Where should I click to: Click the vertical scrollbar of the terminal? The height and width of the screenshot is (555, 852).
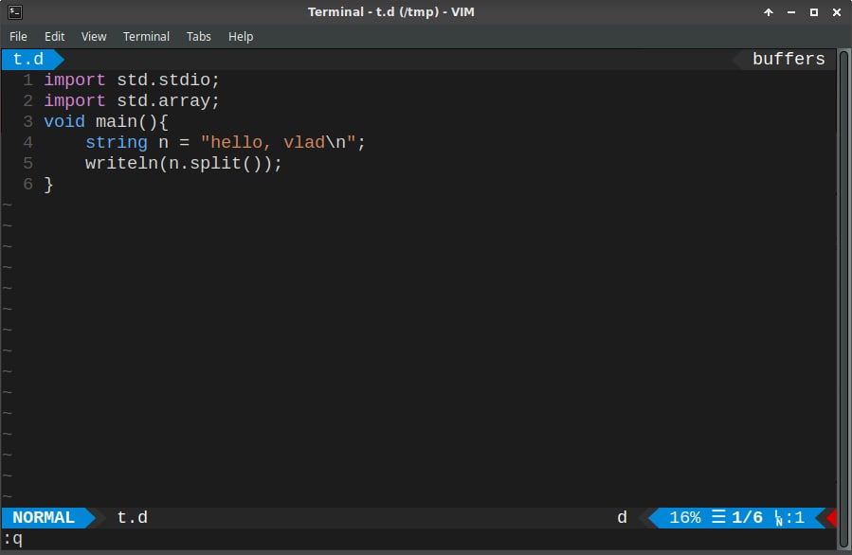point(843,298)
